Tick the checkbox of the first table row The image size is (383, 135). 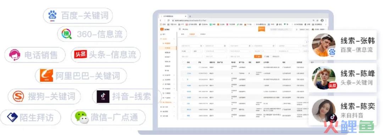(184, 67)
